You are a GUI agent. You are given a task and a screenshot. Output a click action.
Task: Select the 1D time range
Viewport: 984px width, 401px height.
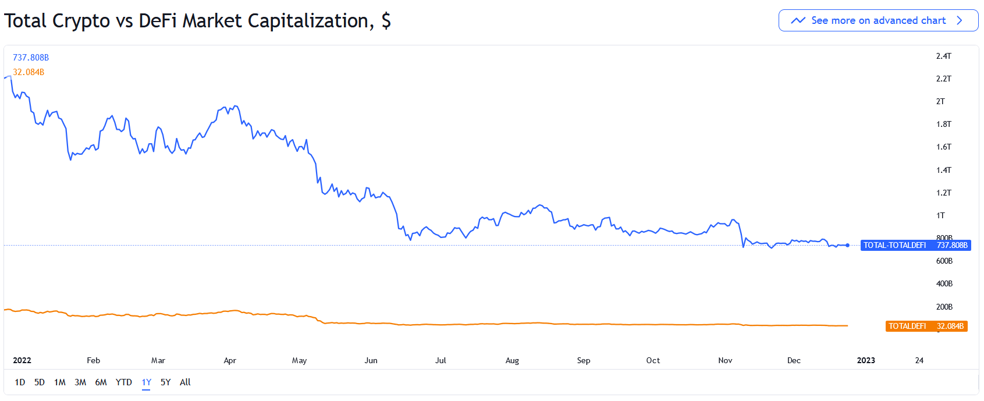[20, 382]
